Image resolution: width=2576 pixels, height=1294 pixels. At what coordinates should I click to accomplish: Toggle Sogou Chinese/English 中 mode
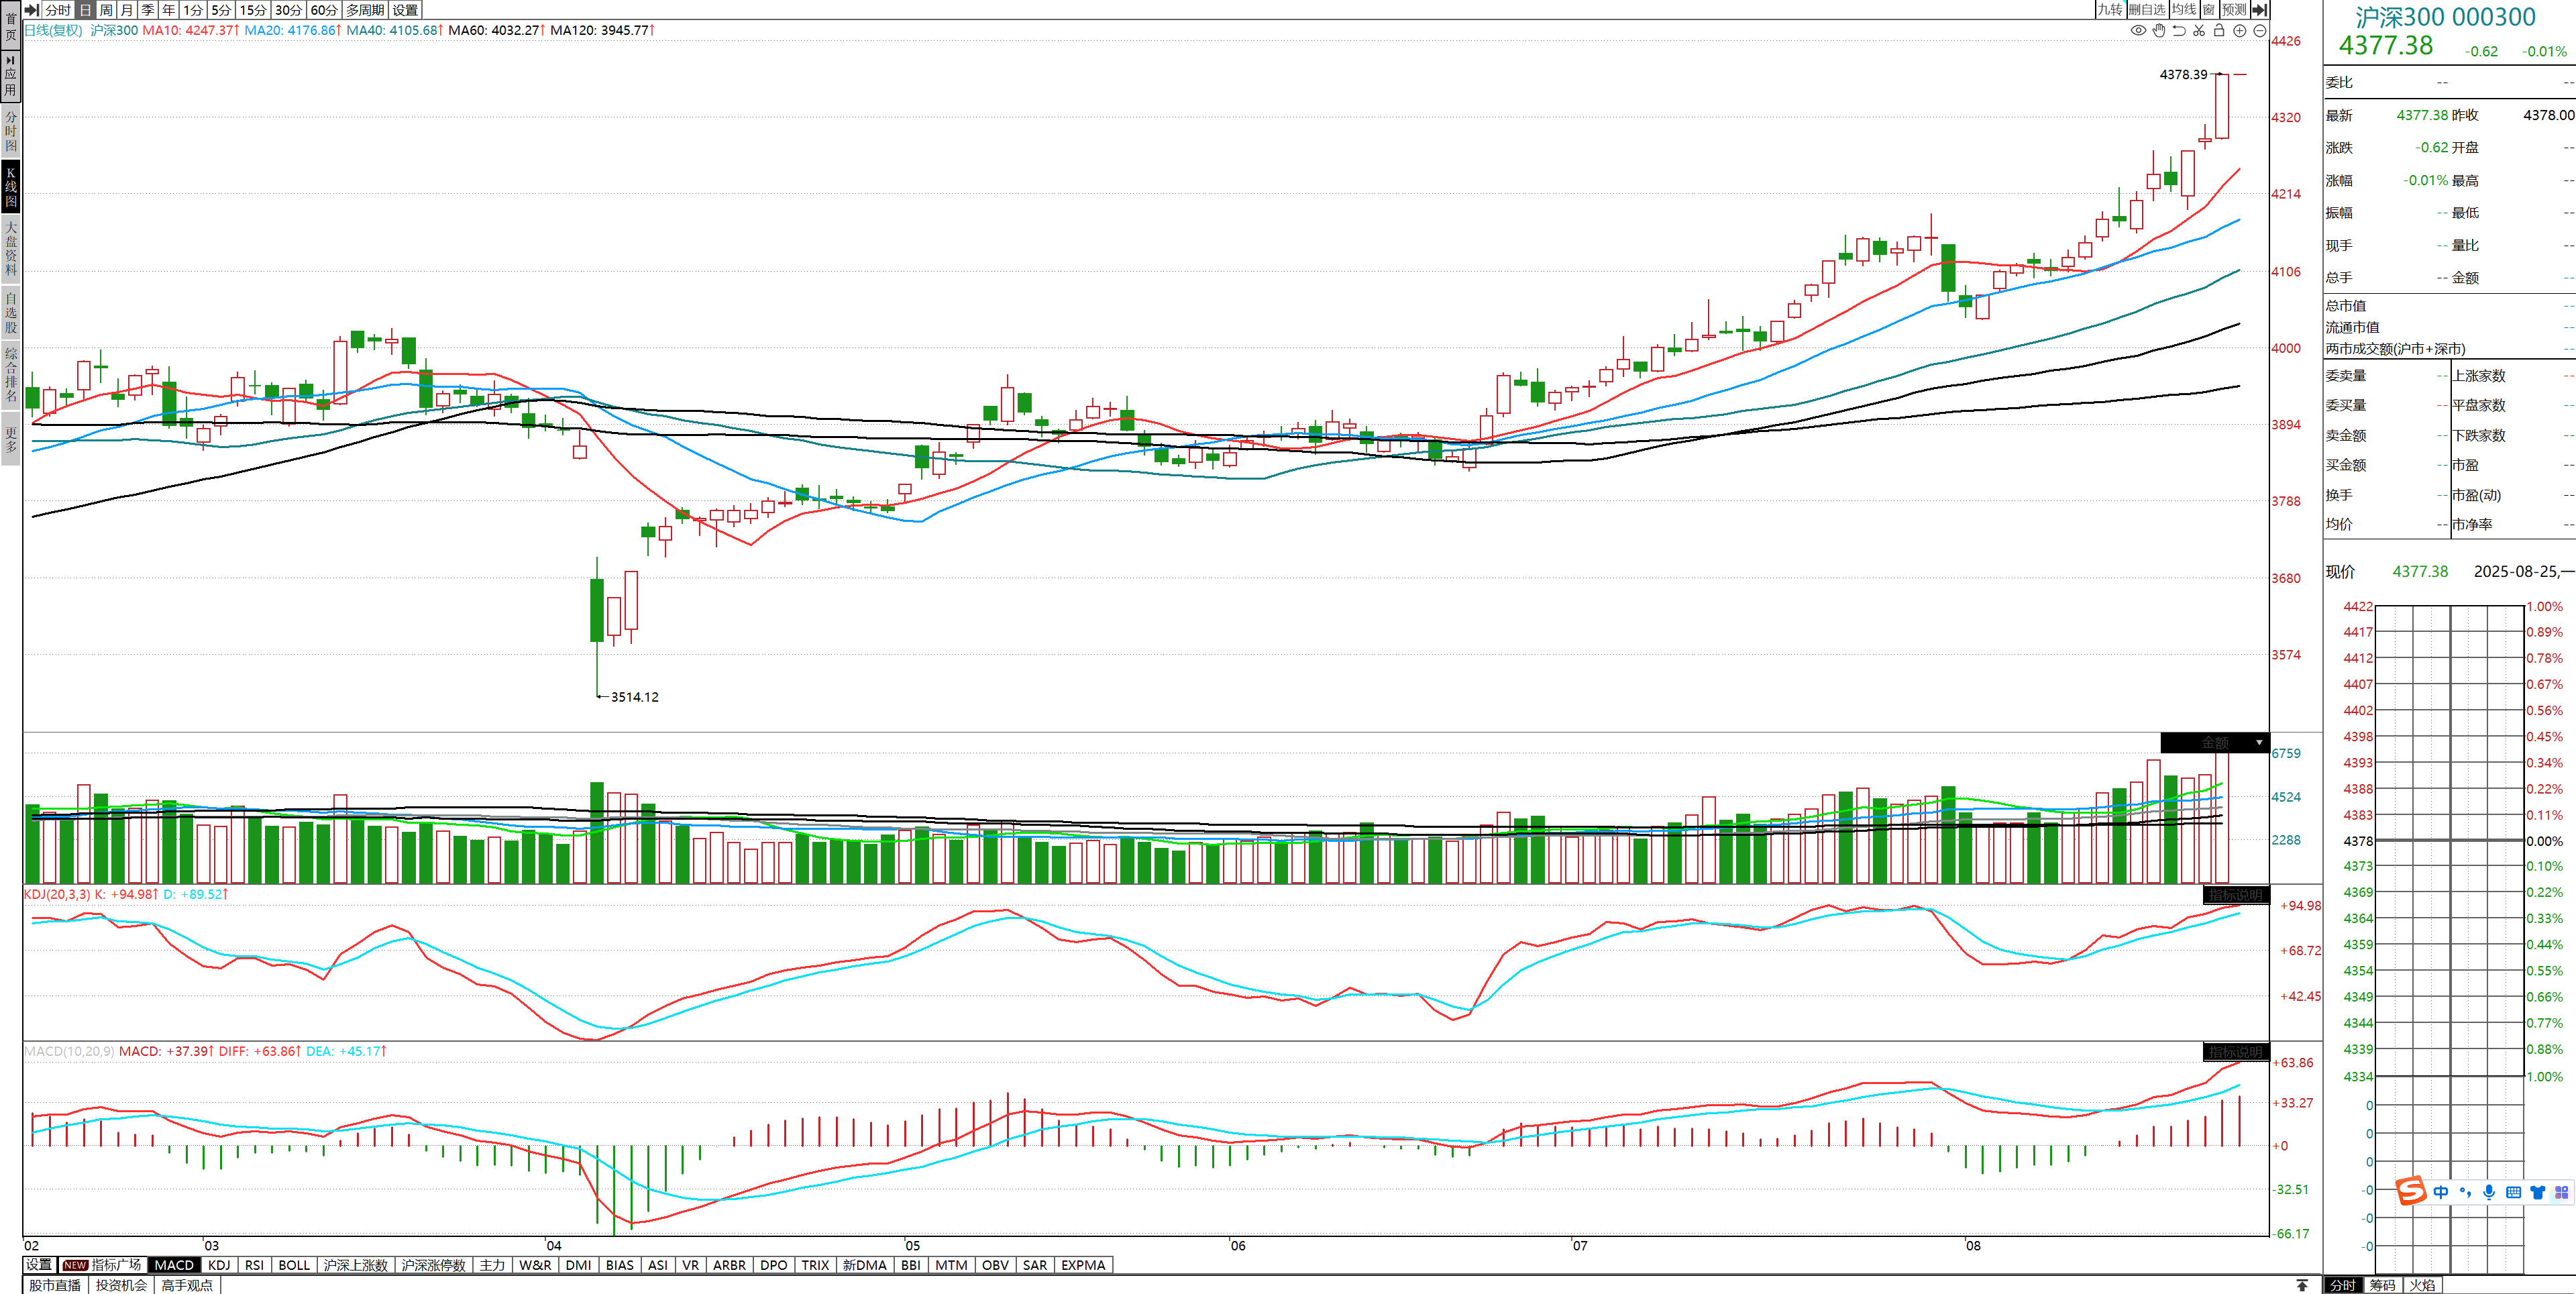click(x=2441, y=1192)
